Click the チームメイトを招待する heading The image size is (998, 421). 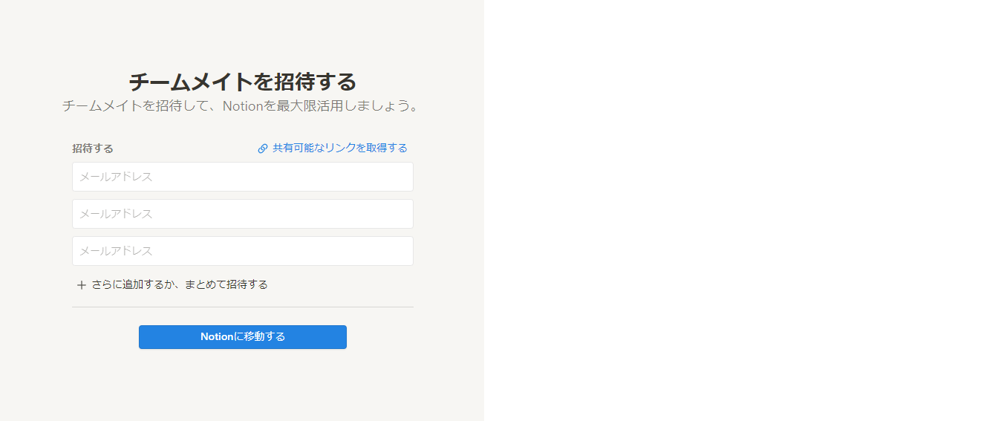click(x=243, y=82)
